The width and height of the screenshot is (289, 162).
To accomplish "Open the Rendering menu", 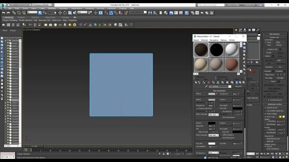I will click(x=89, y=9).
